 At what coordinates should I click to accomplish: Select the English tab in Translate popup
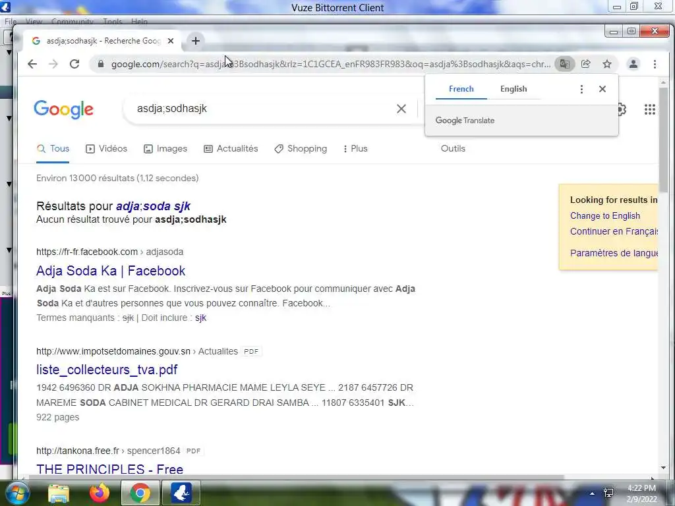tap(514, 89)
